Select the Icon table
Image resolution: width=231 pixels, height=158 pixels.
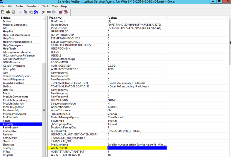[x=5, y=73]
